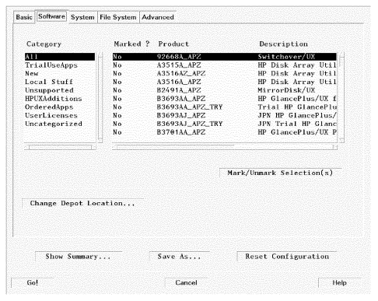Screen dimensions: 378x301
Task: Select the All category
Action: click(x=60, y=57)
